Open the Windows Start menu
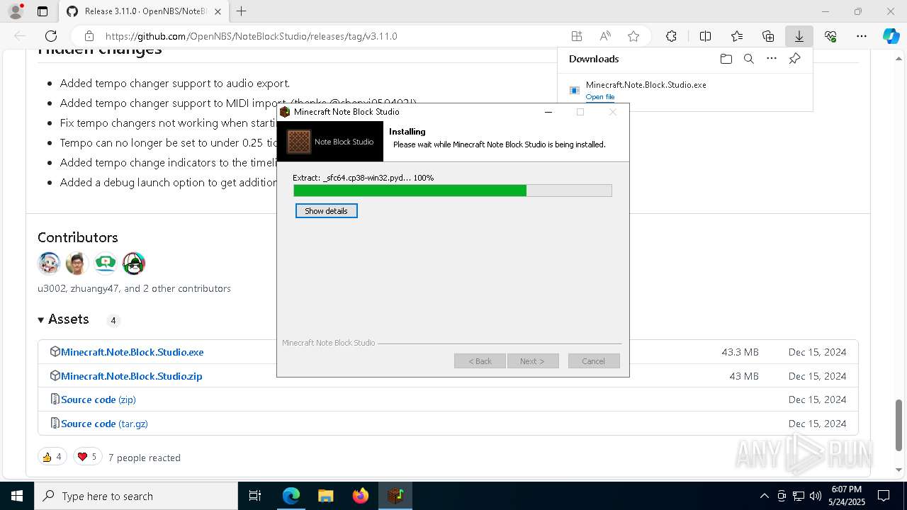 [x=16, y=496]
